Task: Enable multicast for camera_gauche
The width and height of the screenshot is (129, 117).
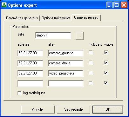Action: (91, 53)
